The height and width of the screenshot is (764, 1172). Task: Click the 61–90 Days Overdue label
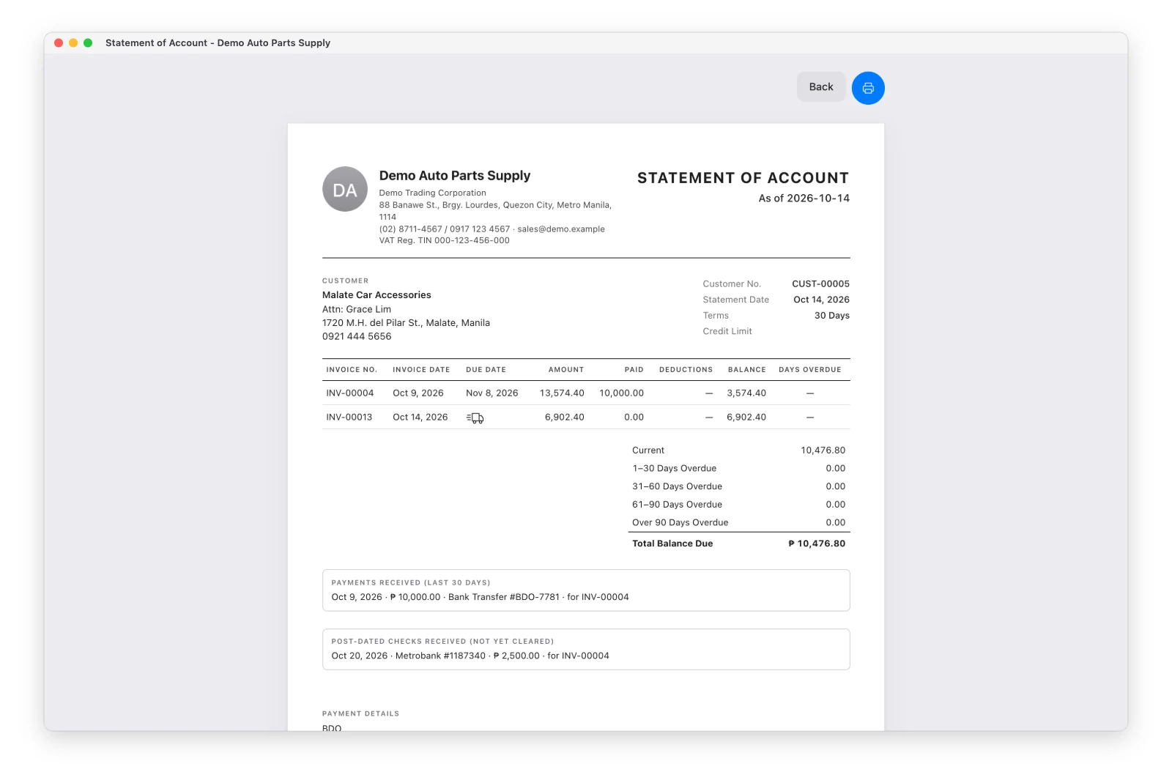[x=678, y=505]
